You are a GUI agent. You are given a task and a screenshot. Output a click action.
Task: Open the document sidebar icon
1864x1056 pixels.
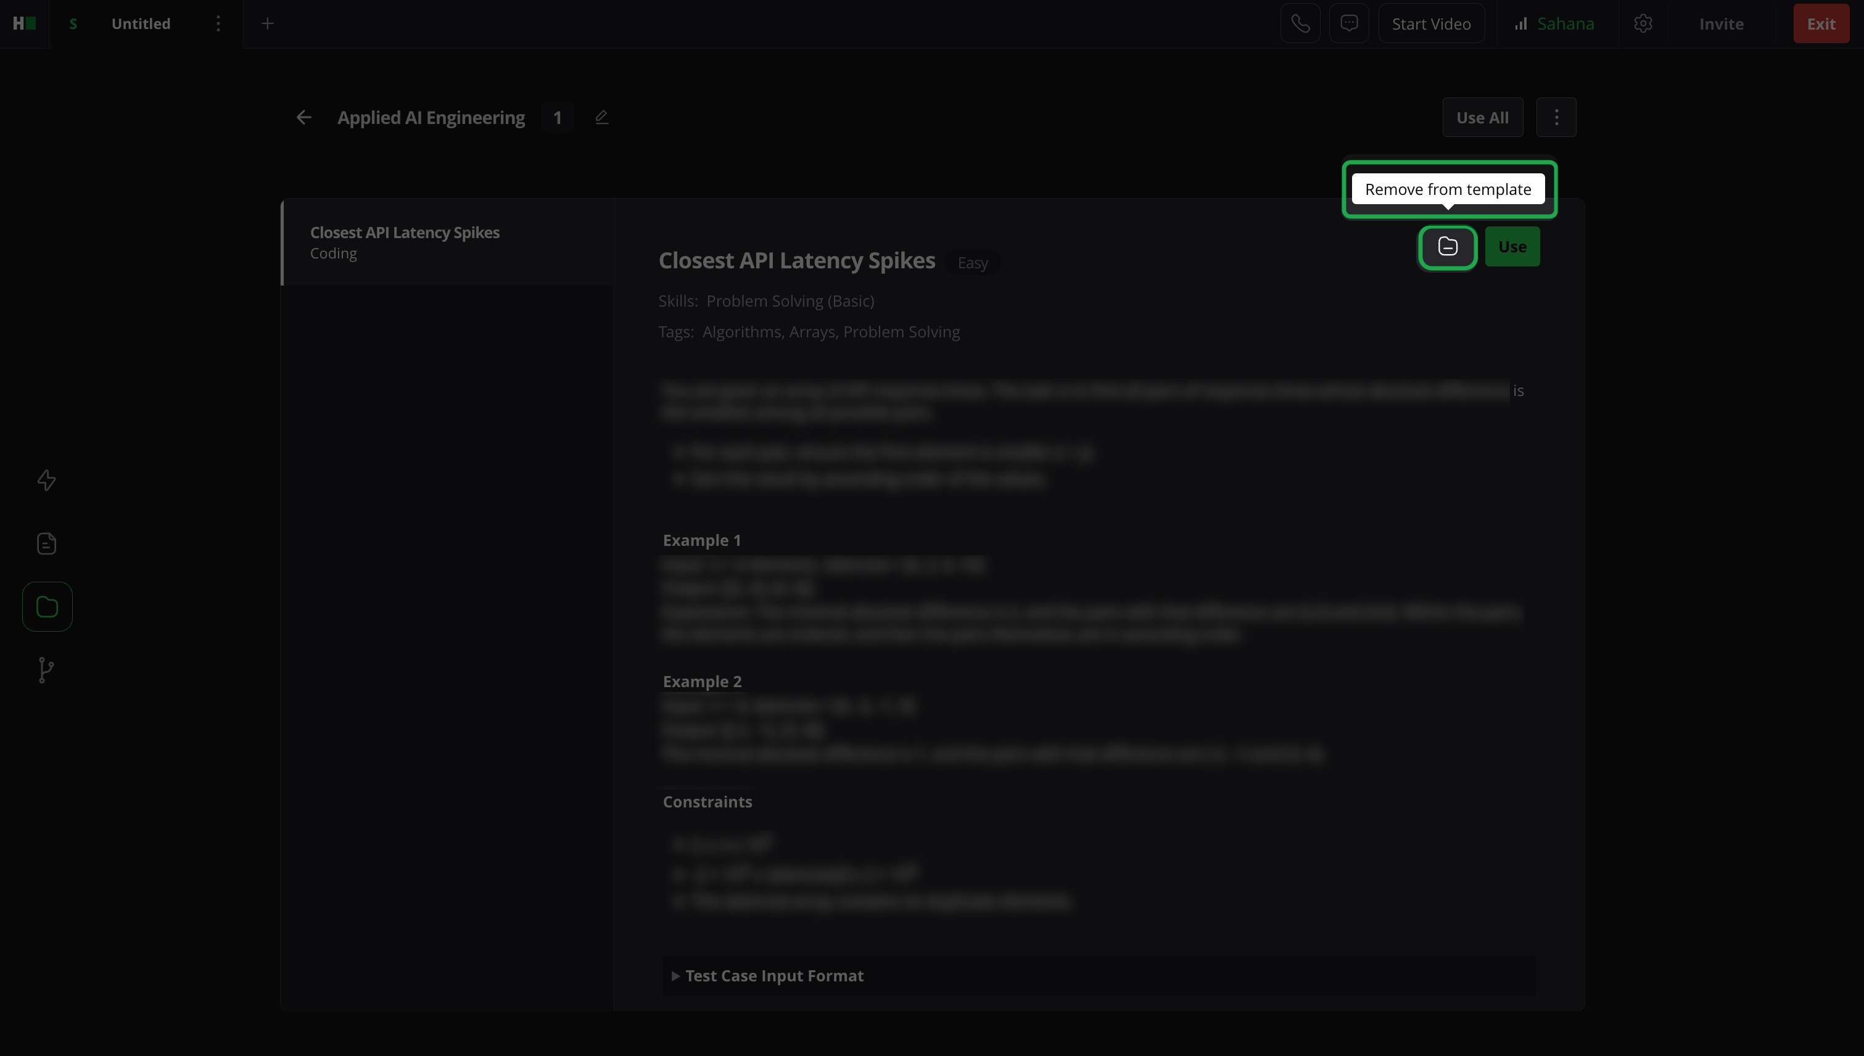[x=46, y=543]
